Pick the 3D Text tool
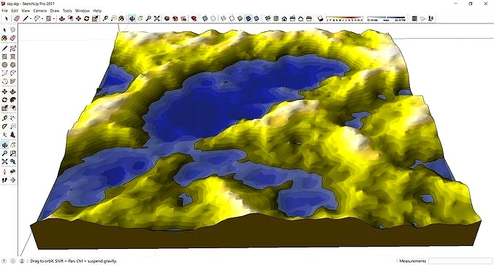494x265 pixels. point(12,135)
